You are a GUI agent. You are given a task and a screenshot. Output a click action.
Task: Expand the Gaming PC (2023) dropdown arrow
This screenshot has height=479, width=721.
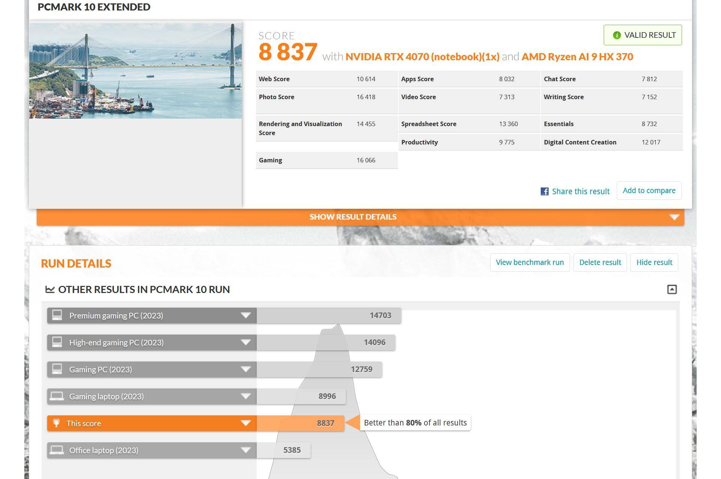point(246,369)
